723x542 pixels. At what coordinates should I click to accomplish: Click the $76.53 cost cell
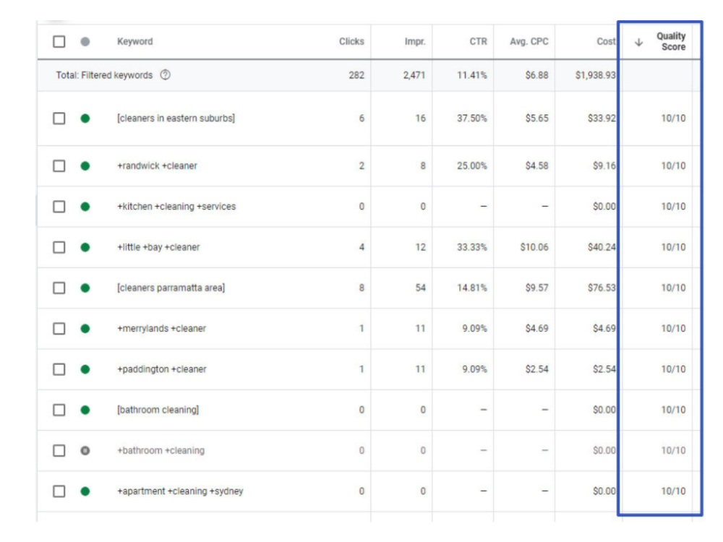point(602,288)
